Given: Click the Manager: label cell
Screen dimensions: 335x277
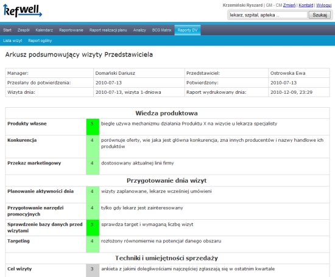Looking at the screenshot, I should [x=49, y=73].
